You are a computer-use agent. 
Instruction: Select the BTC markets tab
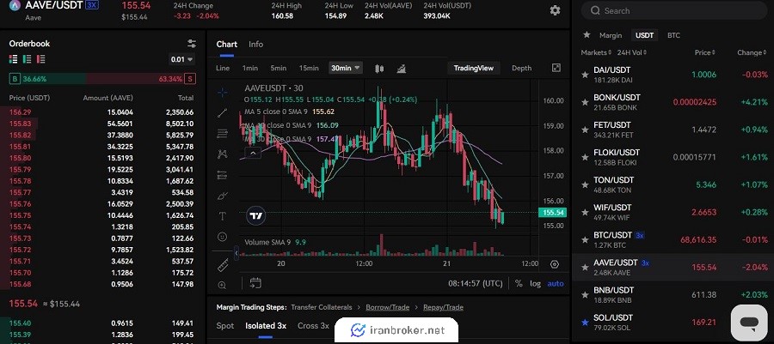pyautogui.click(x=673, y=35)
